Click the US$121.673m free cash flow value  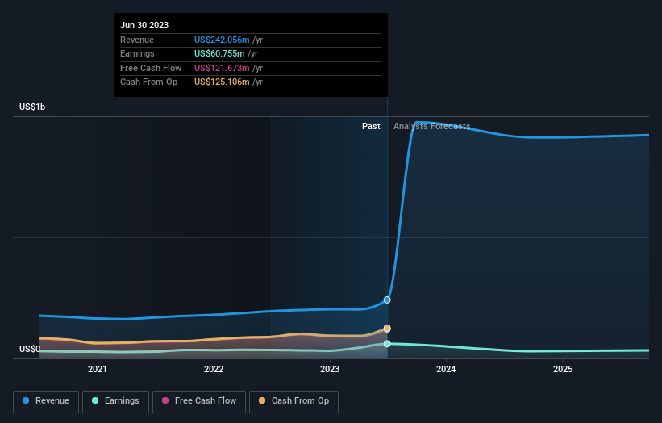click(222, 68)
